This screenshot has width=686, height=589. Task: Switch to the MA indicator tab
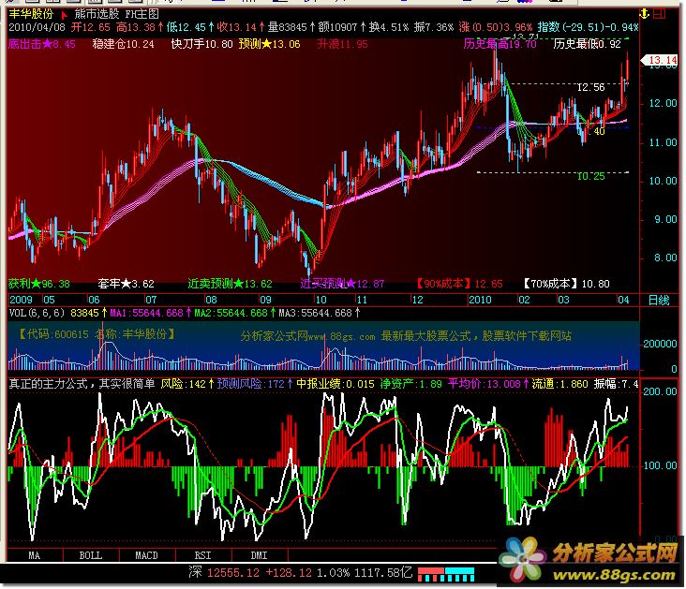tap(34, 555)
